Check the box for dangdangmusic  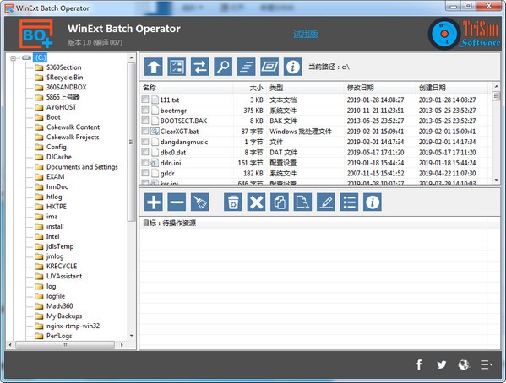click(x=145, y=141)
